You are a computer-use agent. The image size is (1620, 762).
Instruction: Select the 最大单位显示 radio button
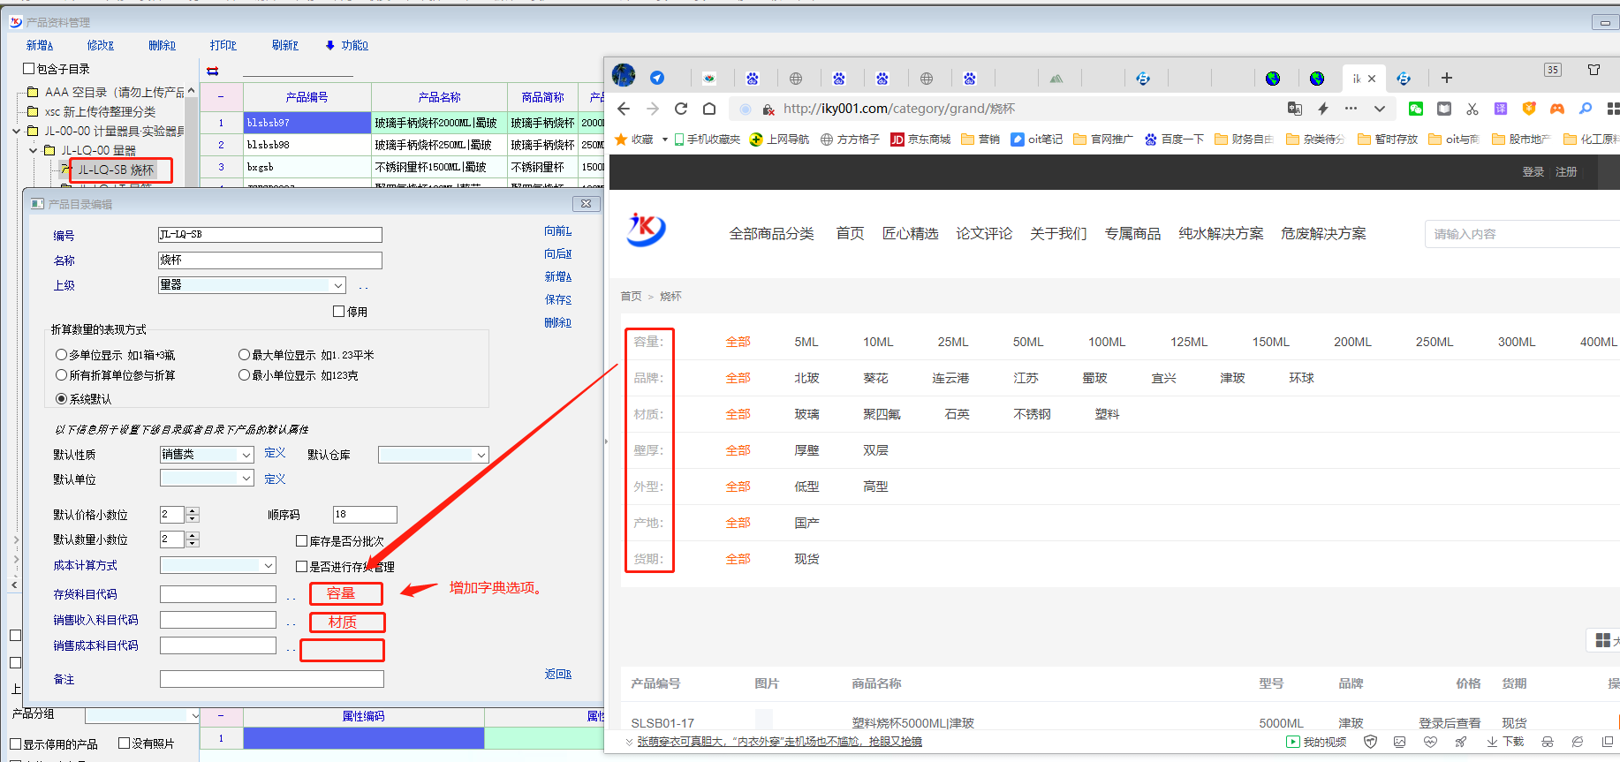(244, 355)
